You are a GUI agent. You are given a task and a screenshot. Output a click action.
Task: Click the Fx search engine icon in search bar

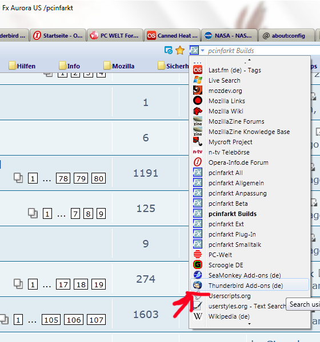(194, 50)
